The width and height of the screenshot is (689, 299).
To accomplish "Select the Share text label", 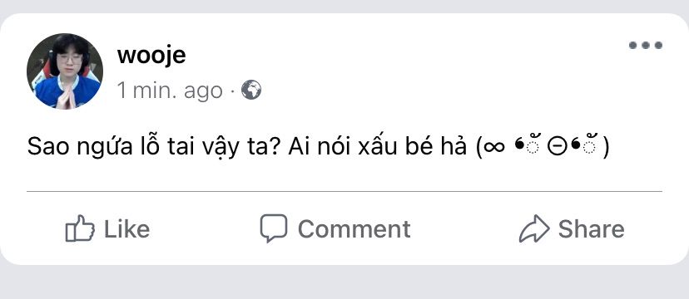I will [591, 229].
